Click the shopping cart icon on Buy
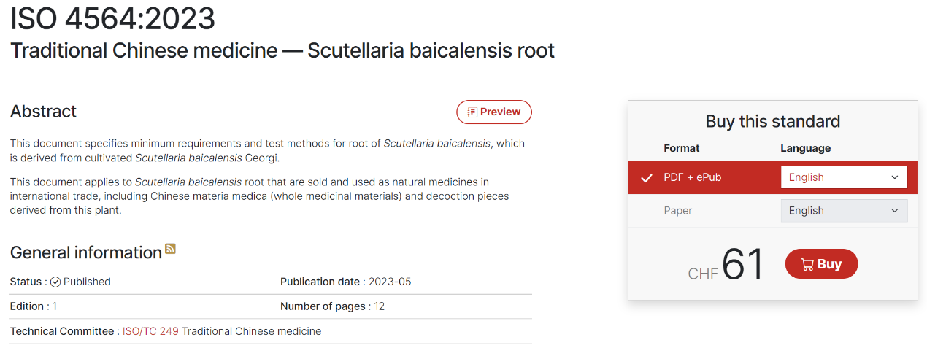Screen dimensions: 927x348 [x=807, y=264]
